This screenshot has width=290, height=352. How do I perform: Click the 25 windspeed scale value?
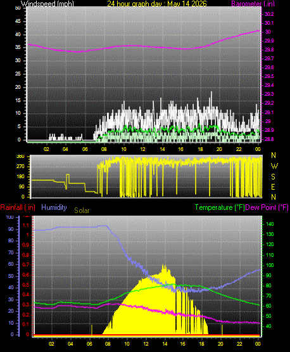click(x=18, y=74)
